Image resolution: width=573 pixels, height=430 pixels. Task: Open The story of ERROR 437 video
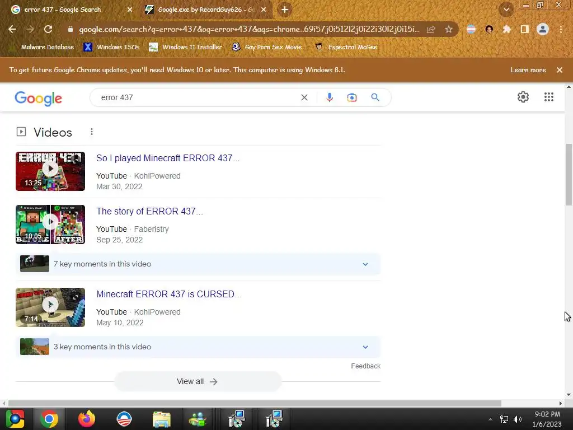pyautogui.click(x=149, y=211)
